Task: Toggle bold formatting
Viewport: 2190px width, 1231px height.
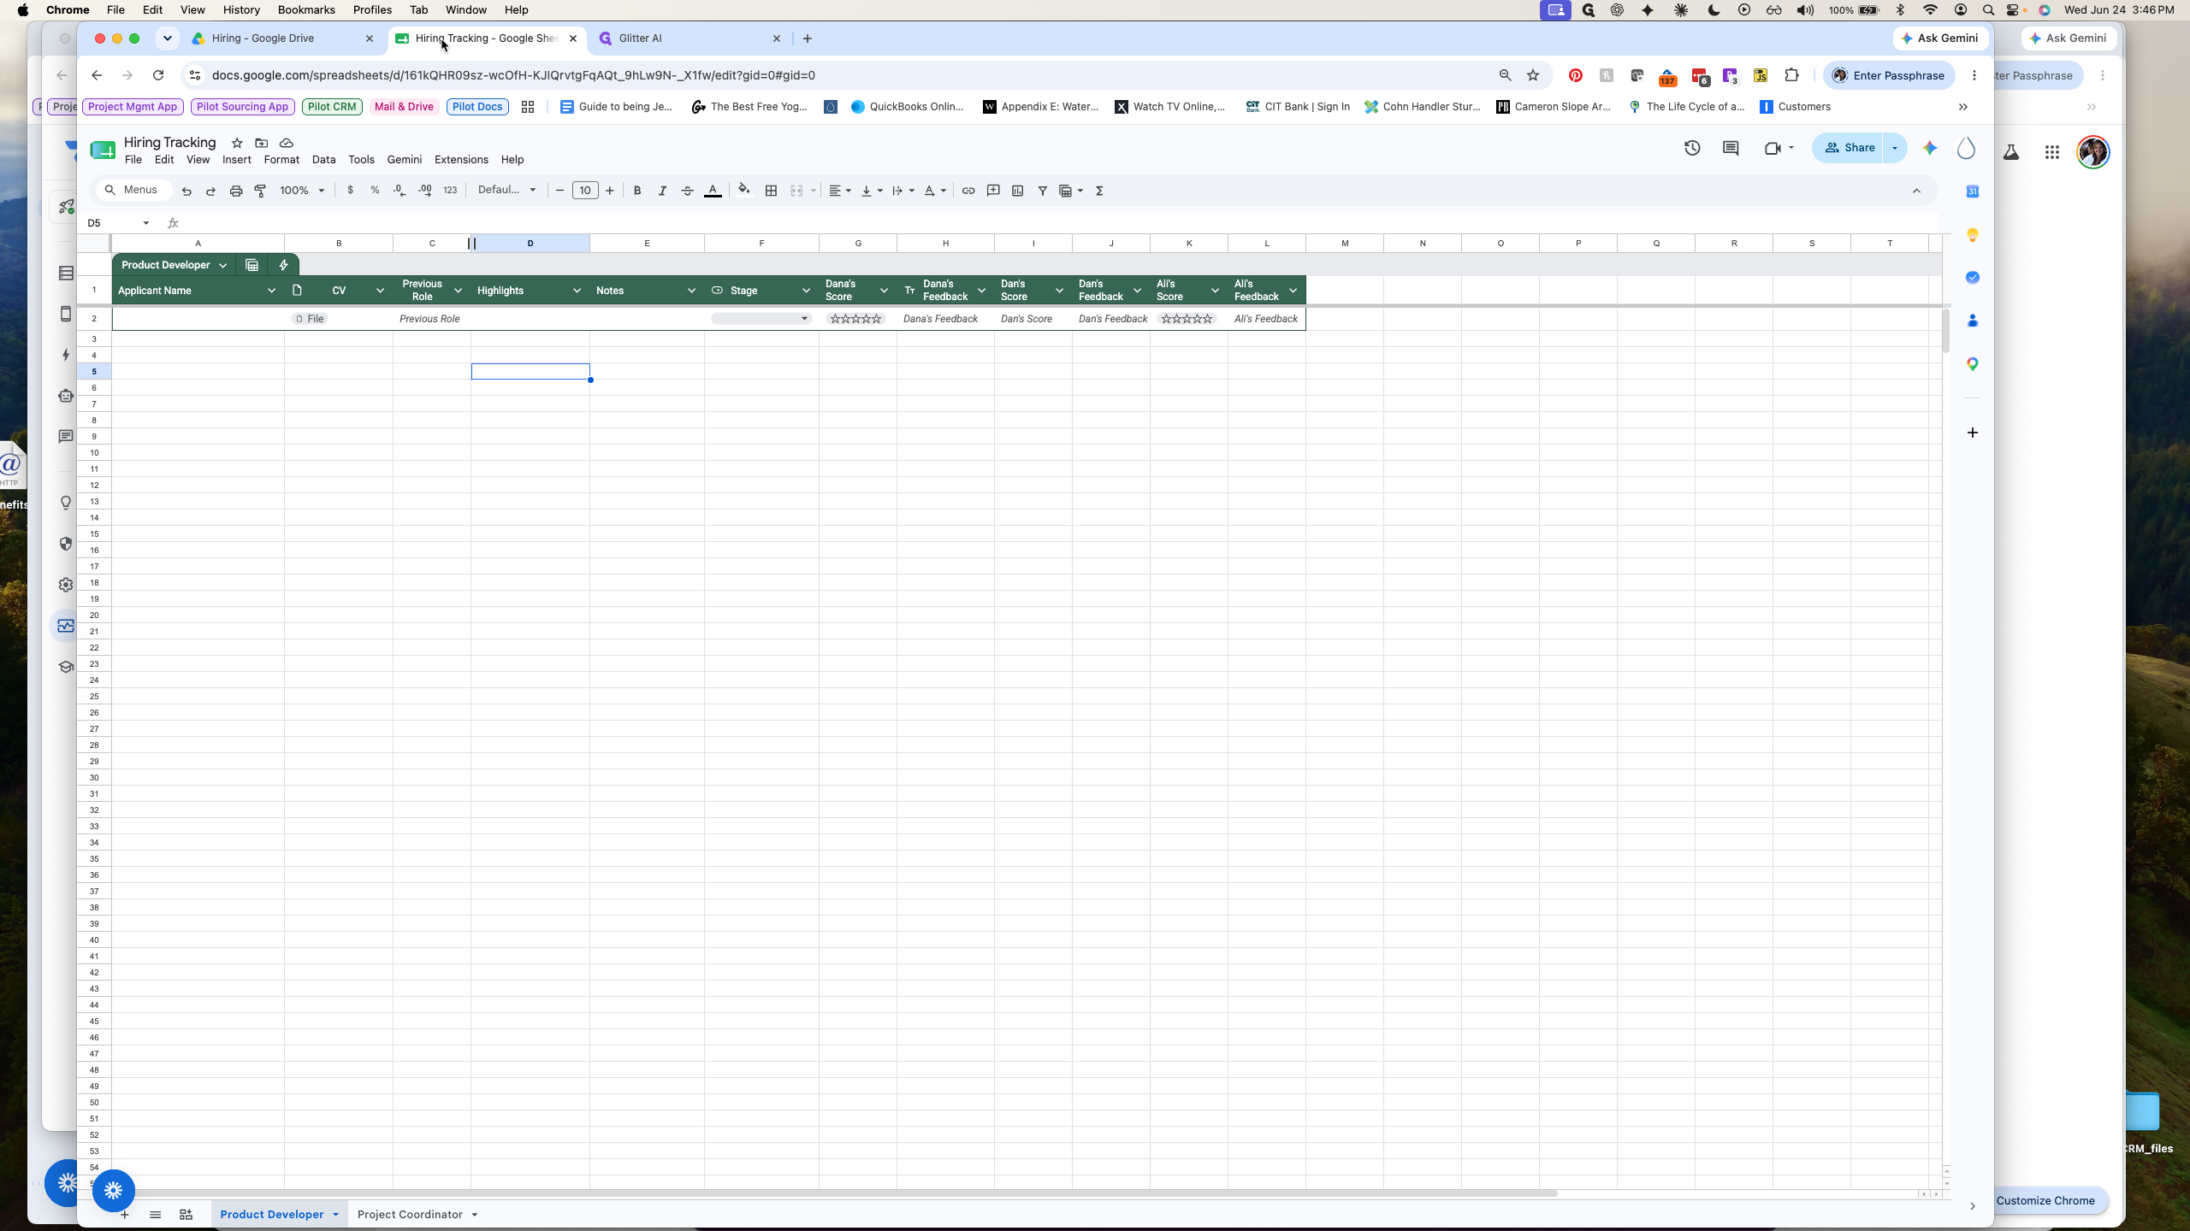Action: point(637,191)
